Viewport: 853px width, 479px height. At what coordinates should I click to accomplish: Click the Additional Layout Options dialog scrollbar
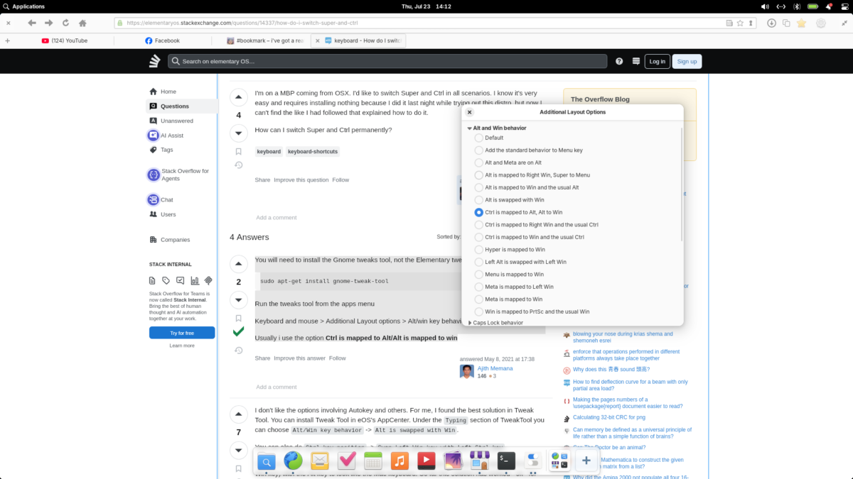click(682, 185)
